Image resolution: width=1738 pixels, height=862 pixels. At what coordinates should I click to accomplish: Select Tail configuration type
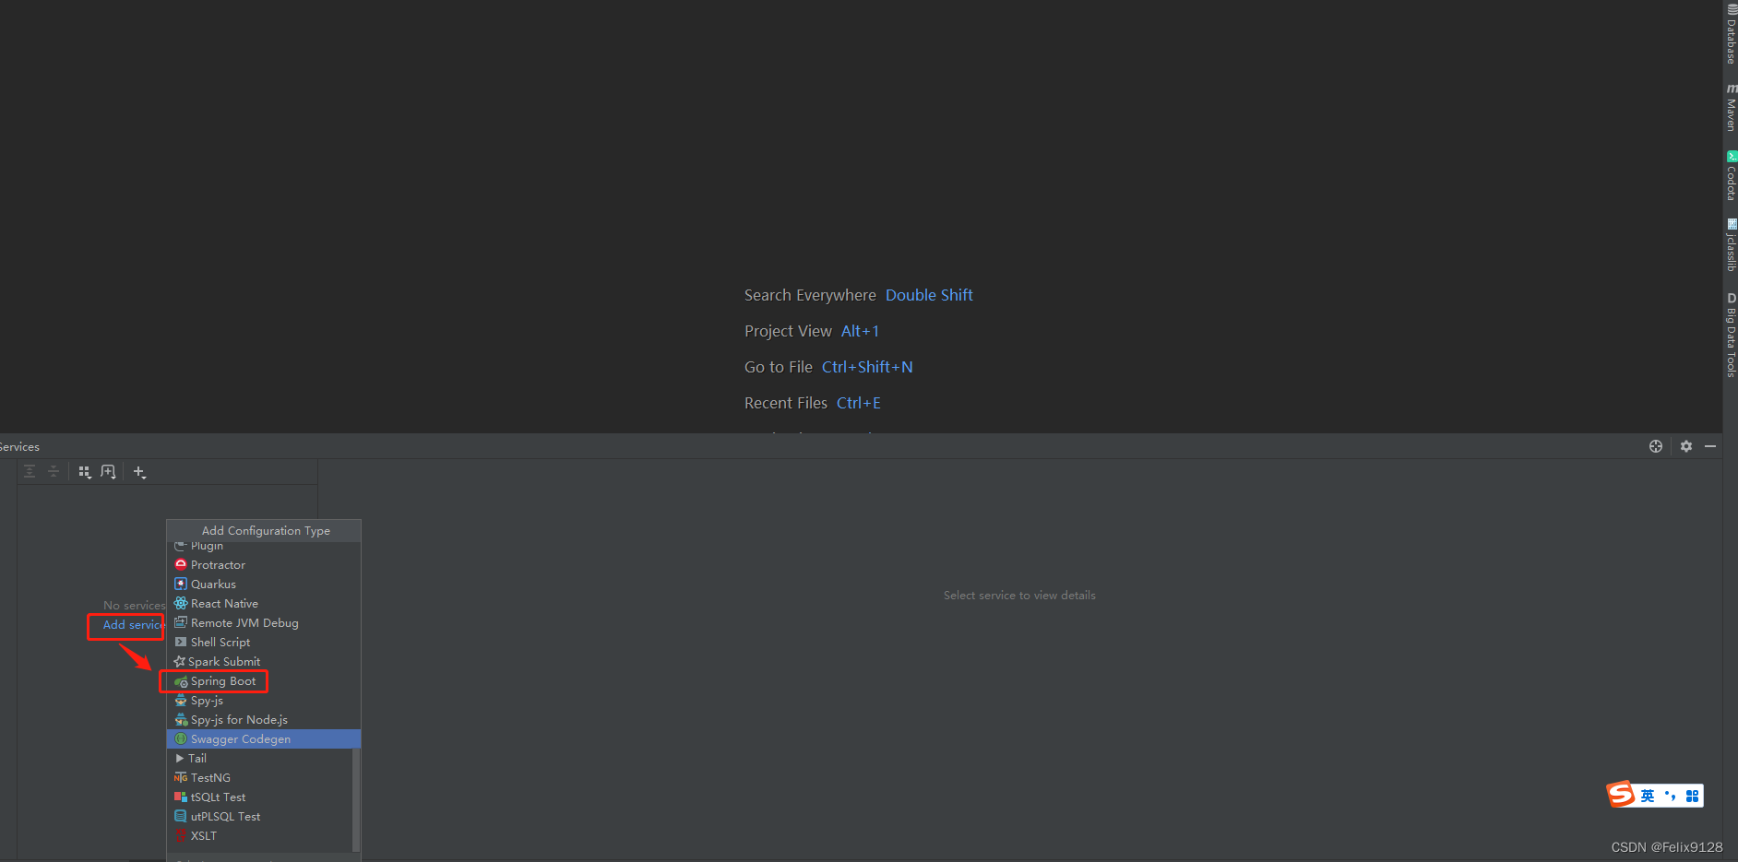pos(260,758)
